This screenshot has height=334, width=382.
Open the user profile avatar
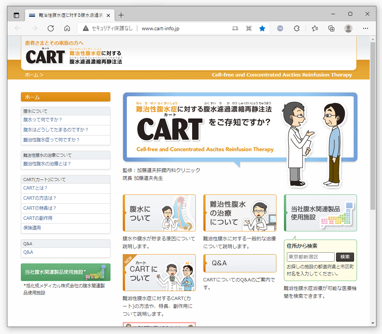click(348, 28)
